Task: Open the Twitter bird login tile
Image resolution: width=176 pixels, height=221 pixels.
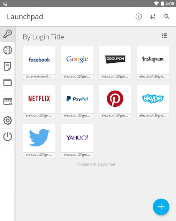Action: [x=39, y=141]
